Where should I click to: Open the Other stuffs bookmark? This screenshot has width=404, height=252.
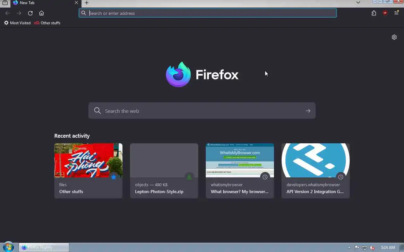click(47, 23)
